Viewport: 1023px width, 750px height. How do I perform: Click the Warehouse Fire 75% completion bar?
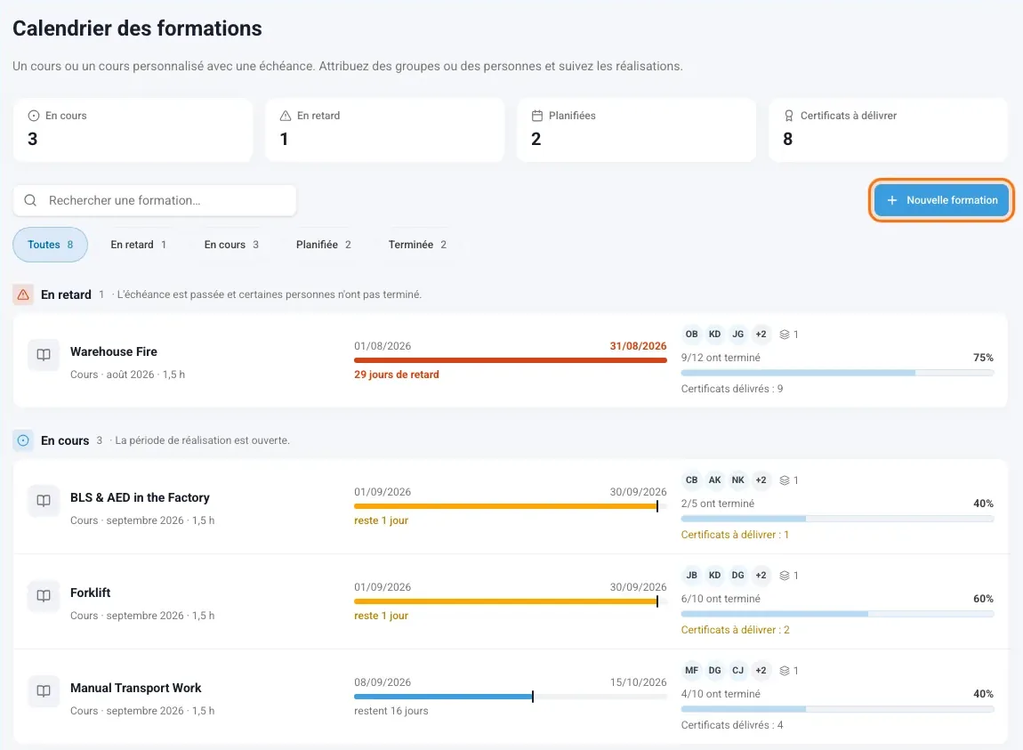[x=837, y=374]
